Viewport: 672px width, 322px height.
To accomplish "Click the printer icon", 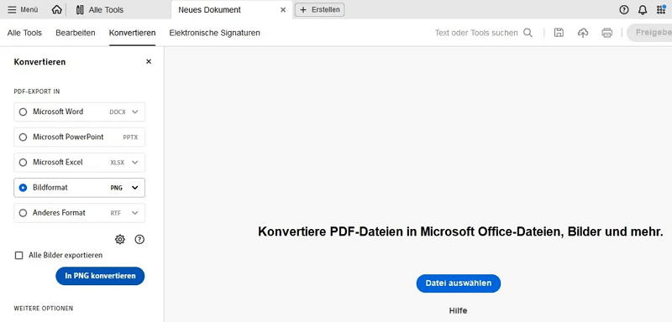I will tap(606, 33).
